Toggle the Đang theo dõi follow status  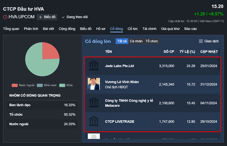coord(75,17)
